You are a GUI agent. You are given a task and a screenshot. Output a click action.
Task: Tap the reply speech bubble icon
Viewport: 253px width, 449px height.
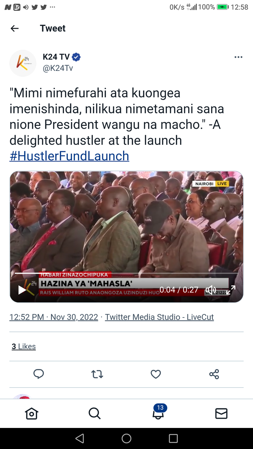pyautogui.click(x=39, y=374)
